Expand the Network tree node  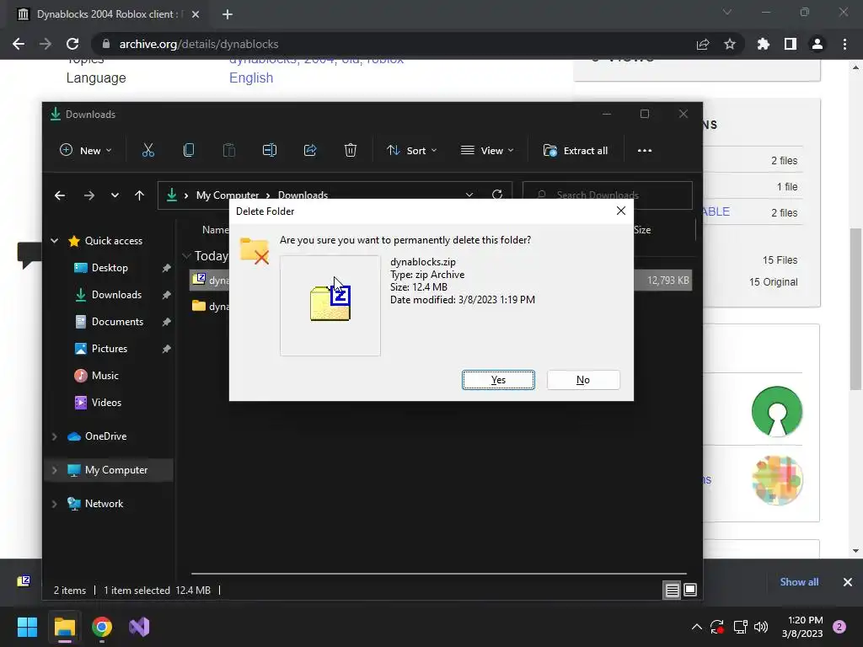pos(55,504)
